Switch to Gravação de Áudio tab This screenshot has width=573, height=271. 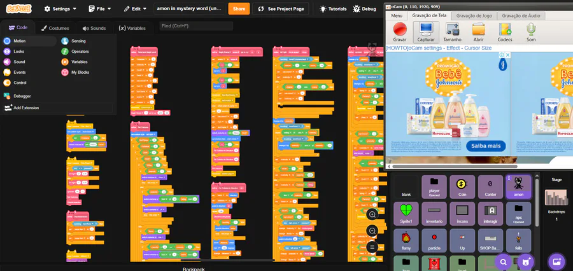[521, 16]
